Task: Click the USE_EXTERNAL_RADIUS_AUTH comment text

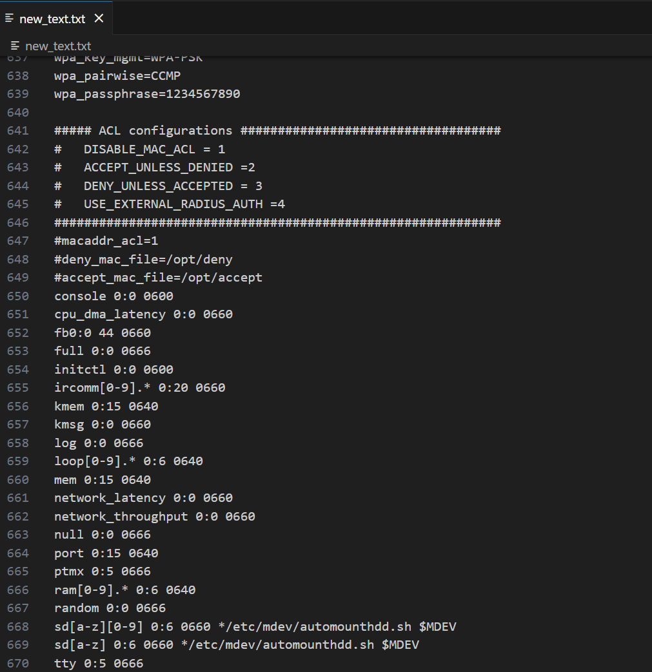Action: tap(173, 204)
